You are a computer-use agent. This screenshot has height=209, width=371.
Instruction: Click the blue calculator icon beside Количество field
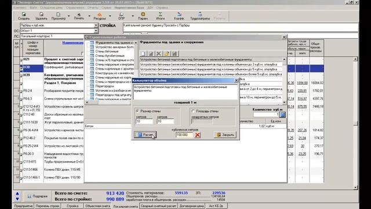pos(282,114)
